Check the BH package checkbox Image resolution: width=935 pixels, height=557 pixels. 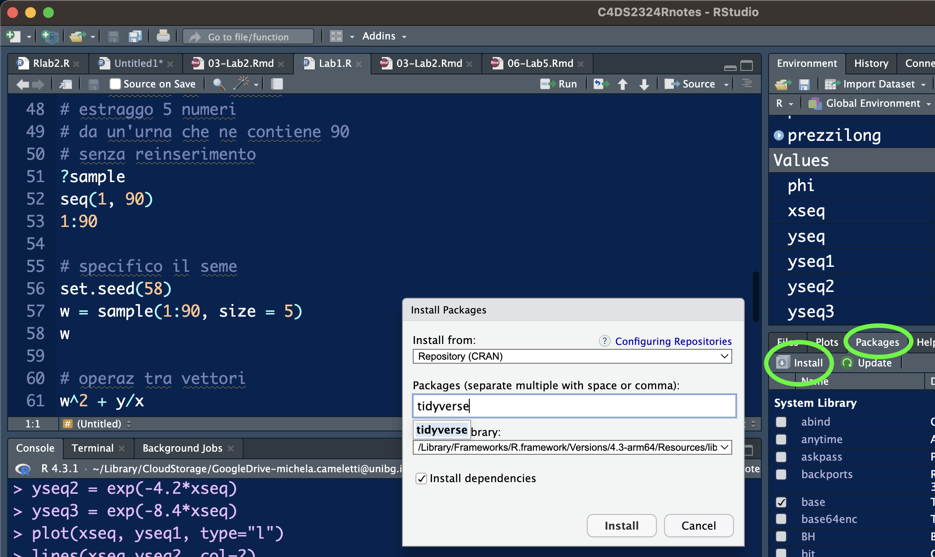point(781,537)
